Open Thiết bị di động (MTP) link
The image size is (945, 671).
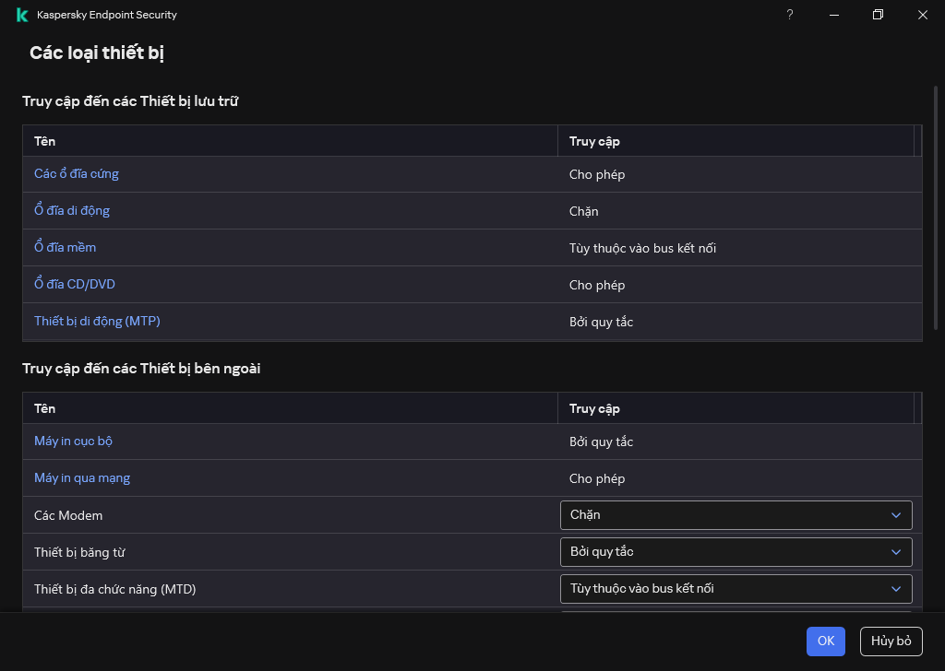[x=97, y=322]
